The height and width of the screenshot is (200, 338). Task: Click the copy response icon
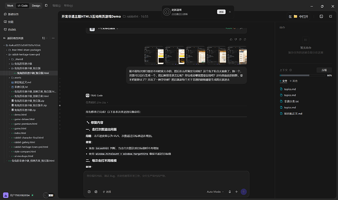pyautogui.click(x=240, y=40)
